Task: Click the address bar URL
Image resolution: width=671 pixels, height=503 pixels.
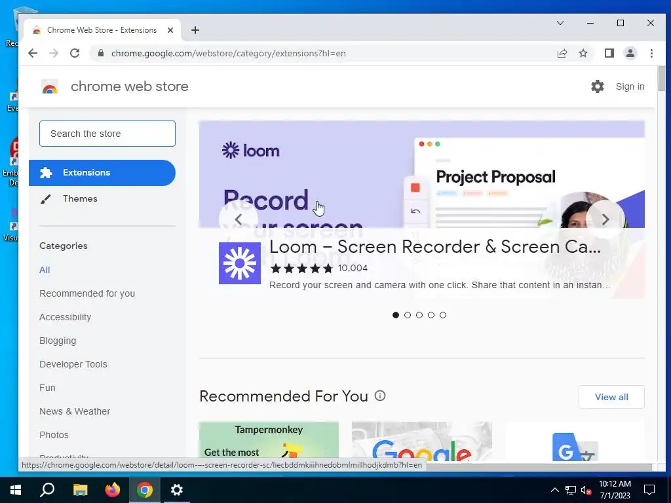Action: (x=229, y=53)
